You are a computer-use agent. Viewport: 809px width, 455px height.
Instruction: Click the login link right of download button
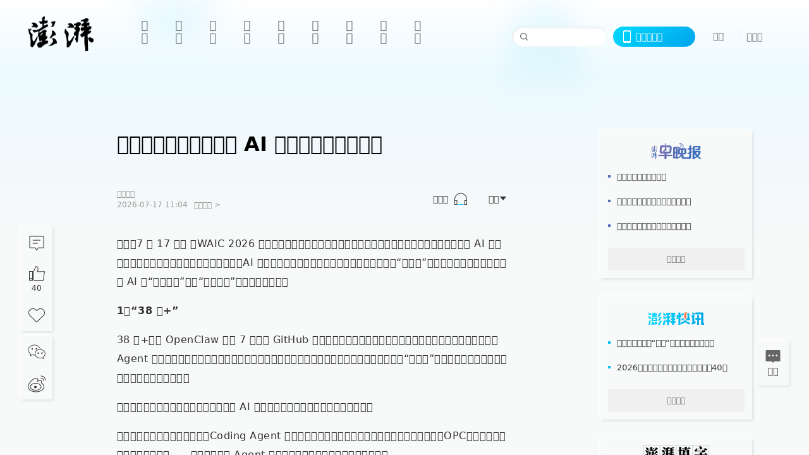(719, 37)
